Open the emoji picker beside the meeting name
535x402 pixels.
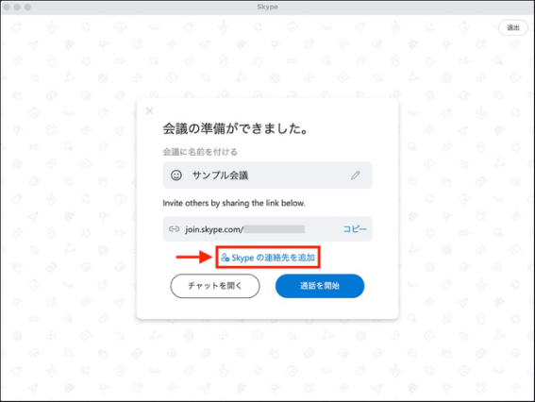[176, 176]
